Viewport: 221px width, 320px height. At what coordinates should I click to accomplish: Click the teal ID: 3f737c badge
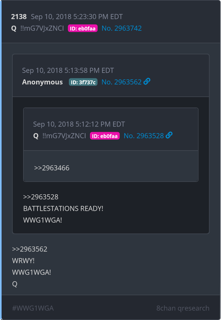pyautogui.click(x=83, y=82)
